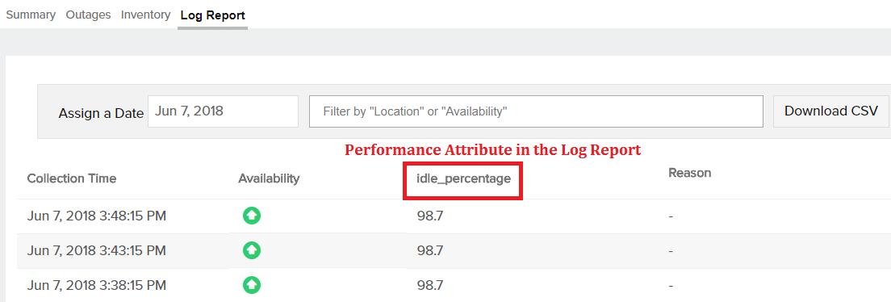Click the green up arrow for 3:48:15 PM
Viewport: 891px width, 302px height.
point(251,216)
